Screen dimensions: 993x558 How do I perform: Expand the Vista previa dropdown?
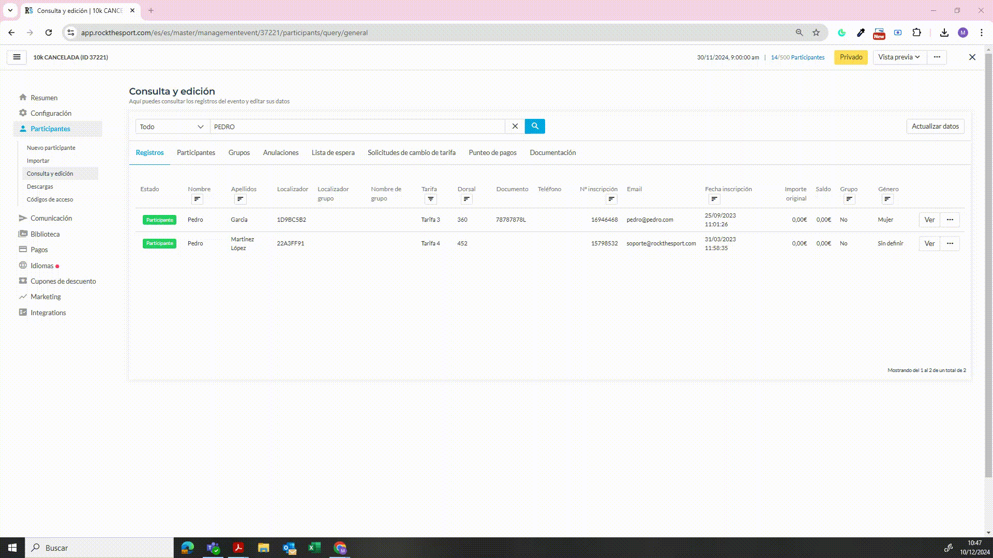(x=899, y=57)
